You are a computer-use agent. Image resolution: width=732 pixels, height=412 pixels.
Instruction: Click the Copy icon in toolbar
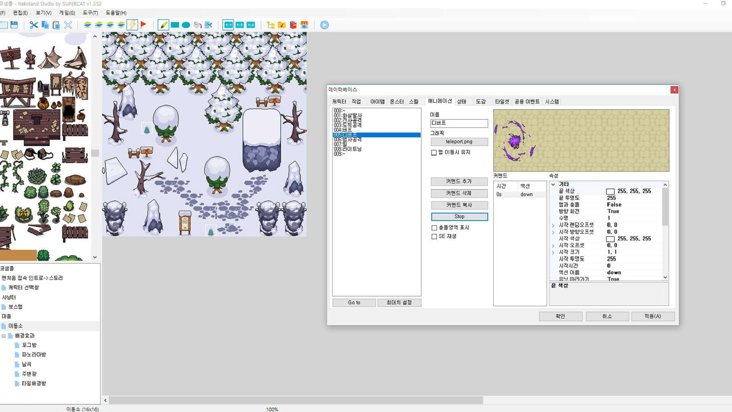pos(45,25)
